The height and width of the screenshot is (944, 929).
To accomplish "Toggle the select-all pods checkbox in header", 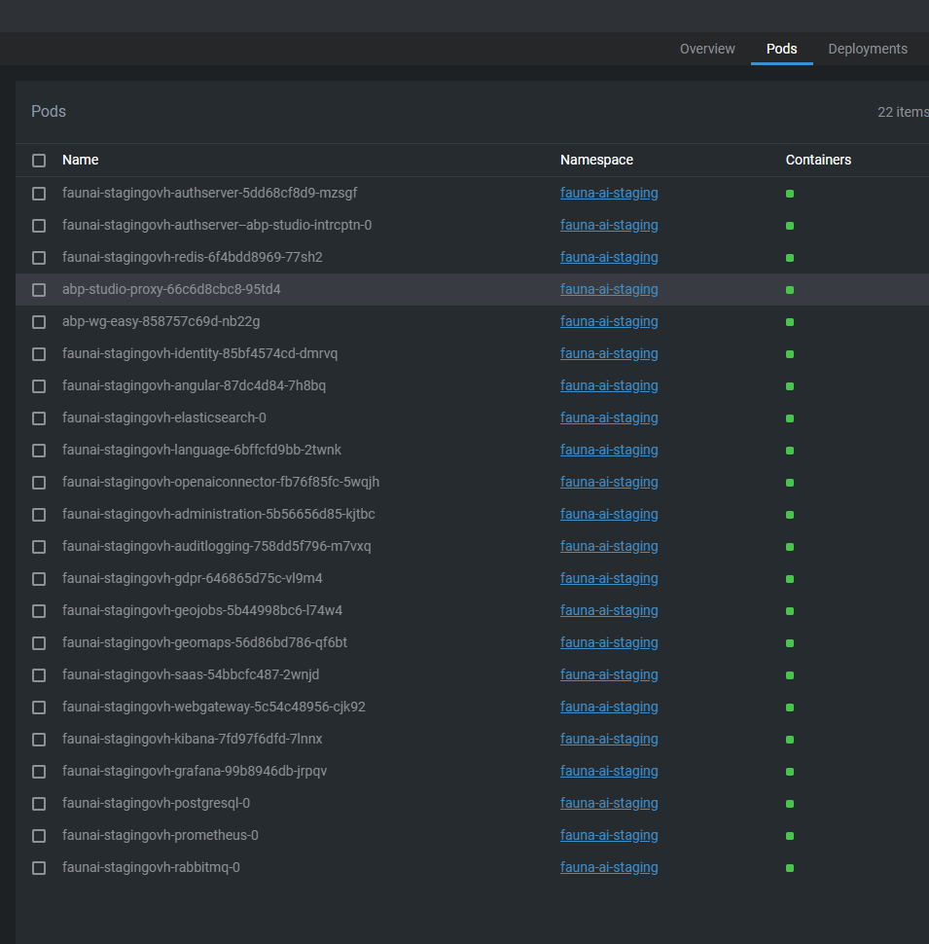I will 39,161.
